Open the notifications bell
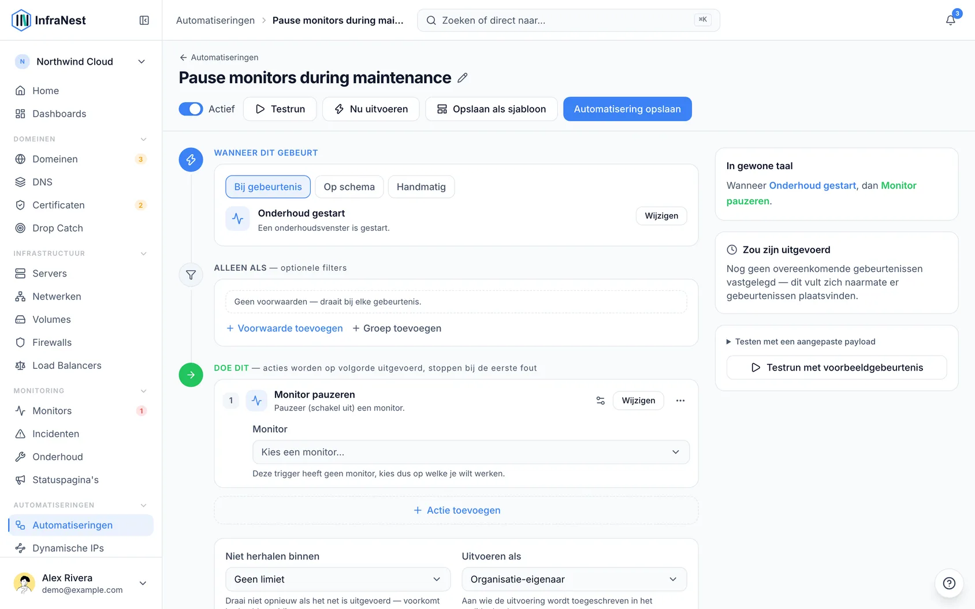 tap(950, 20)
